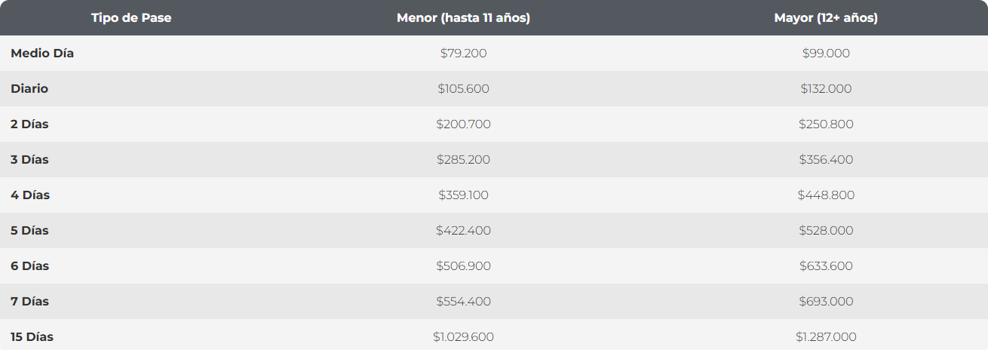Image resolution: width=988 pixels, height=350 pixels.
Task: Click the '5 Días' row label
Action: 29,231
